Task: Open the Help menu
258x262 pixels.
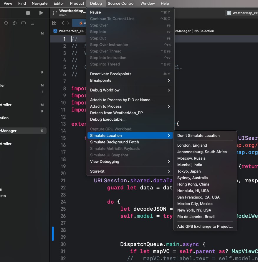Action: click(165, 3)
